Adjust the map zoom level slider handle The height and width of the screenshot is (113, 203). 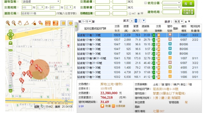[x=11, y=50]
